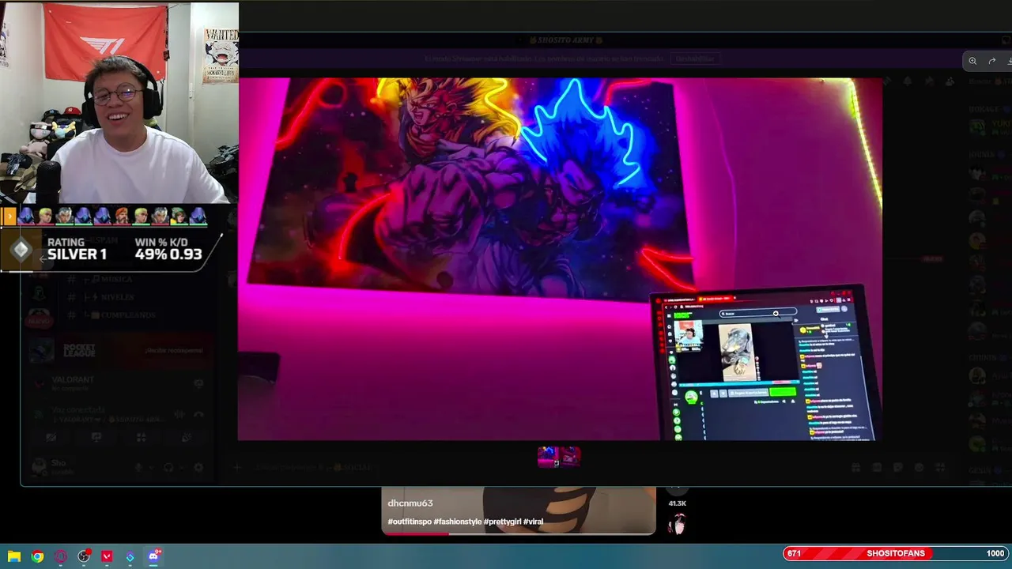Toggle the member list icon in header

950,81
